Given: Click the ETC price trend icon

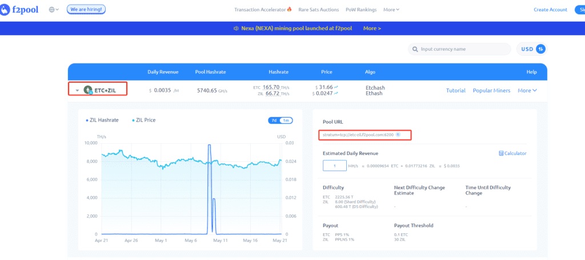Looking at the screenshot, I should [x=336, y=87].
